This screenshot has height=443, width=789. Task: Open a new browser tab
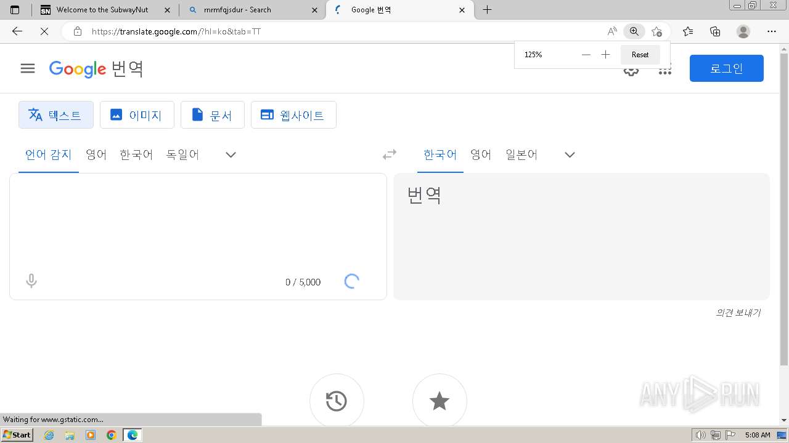[487, 10]
